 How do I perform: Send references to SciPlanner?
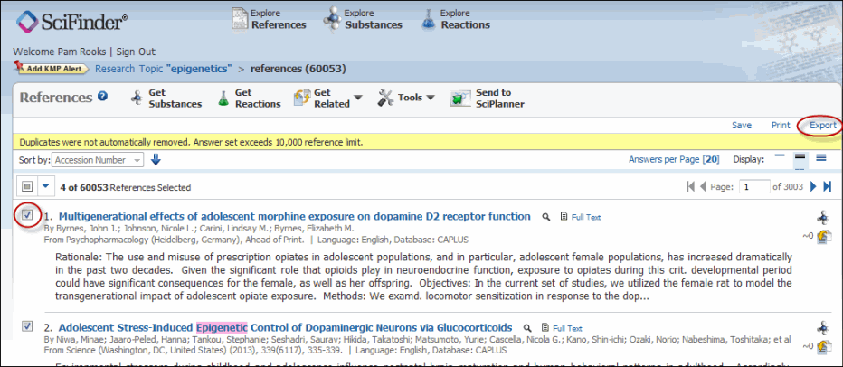[x=488, y=99]
